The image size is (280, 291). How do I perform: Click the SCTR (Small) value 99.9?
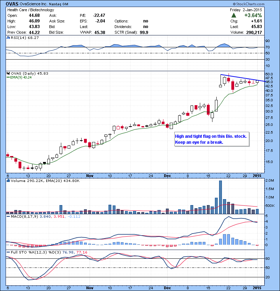(x=144, y=32)
